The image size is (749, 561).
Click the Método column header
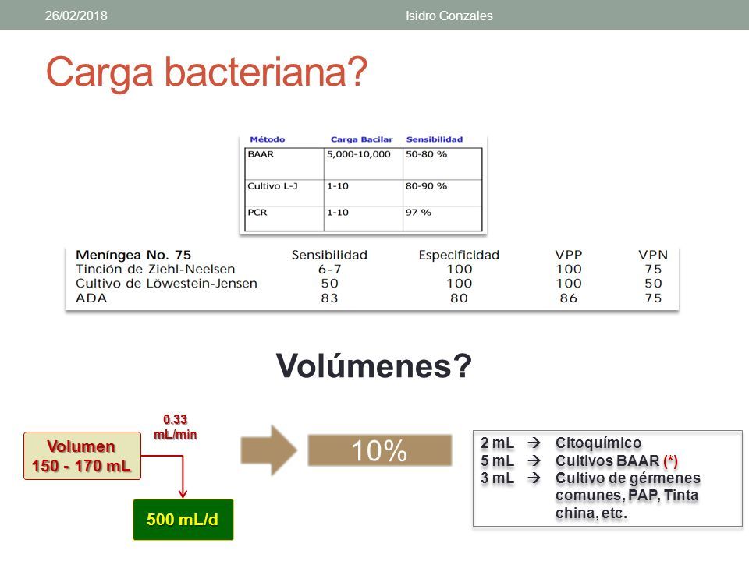pos(268,139)
